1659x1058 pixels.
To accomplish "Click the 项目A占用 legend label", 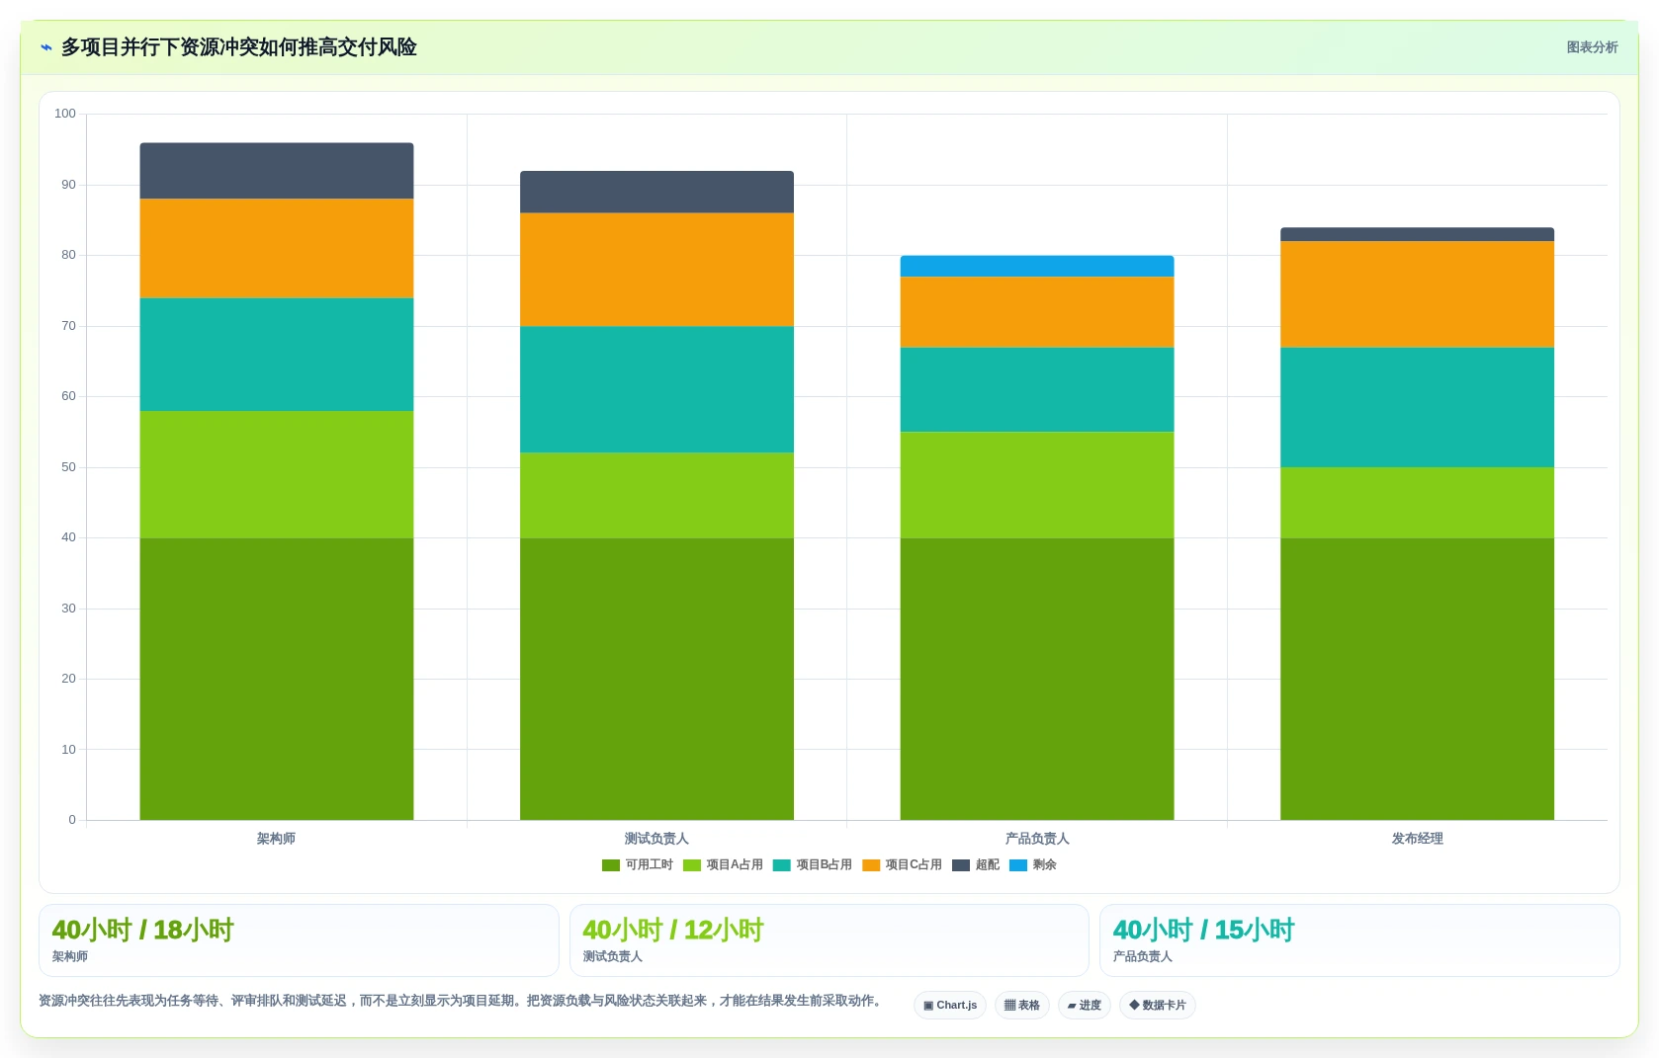I will click(x=735, y=865).
